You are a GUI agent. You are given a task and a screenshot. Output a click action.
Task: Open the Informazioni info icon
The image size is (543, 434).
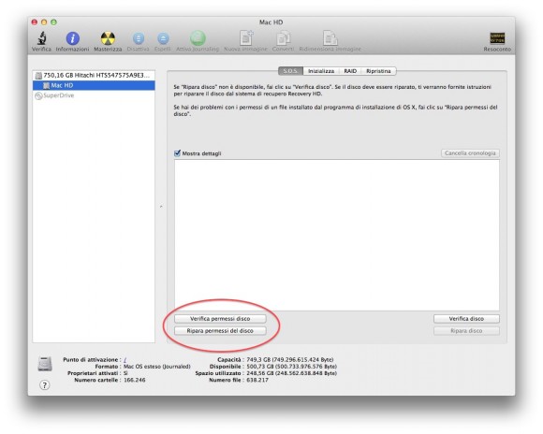click(72, 38)
